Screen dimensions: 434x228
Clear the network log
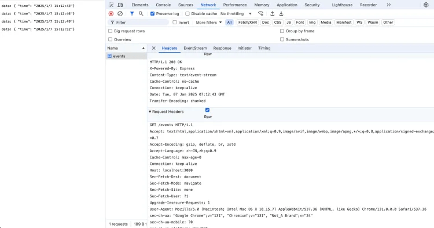pyautogui.click(x=120, y=13)
